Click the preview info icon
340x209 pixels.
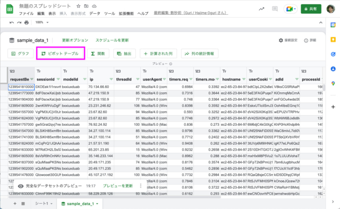click(x=171, y=64)
